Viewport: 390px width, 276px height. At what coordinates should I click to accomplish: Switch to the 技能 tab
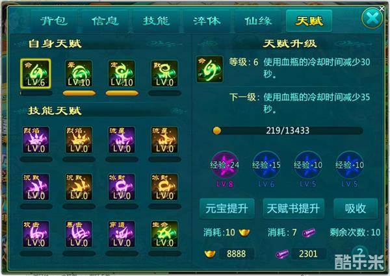(157, 21)
